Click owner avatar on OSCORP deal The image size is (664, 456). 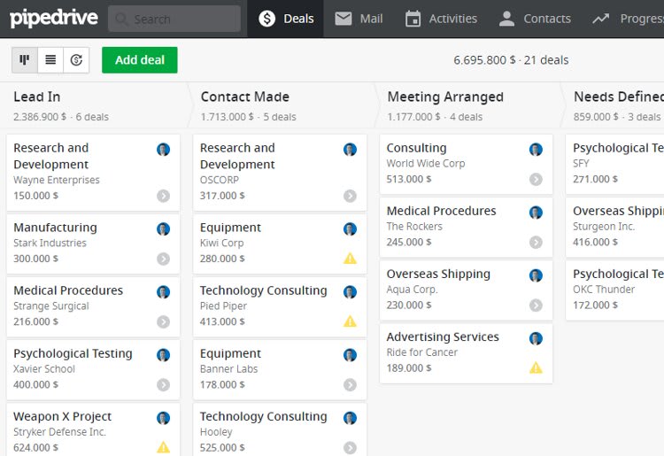tap(350, 149)
